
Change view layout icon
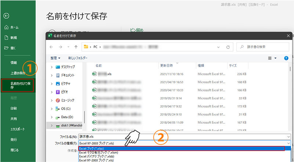point(270,58)
